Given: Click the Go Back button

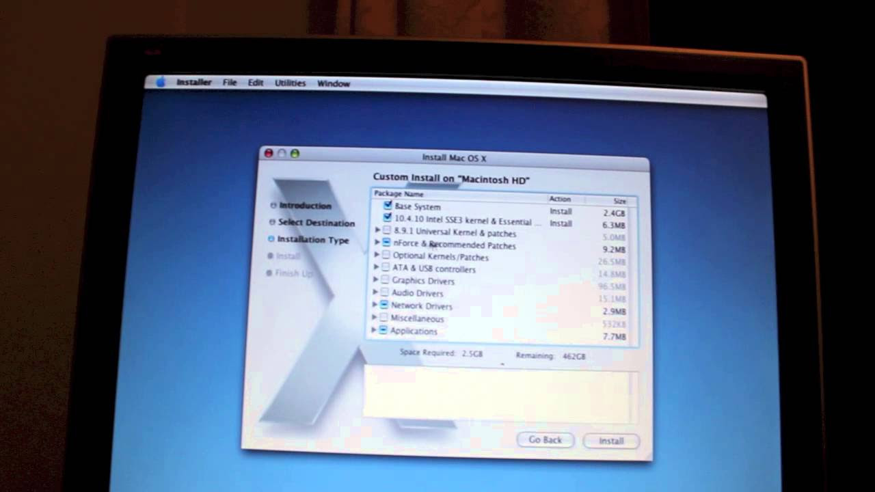Looking at the screenshot, I should click(x=545, y=440).
